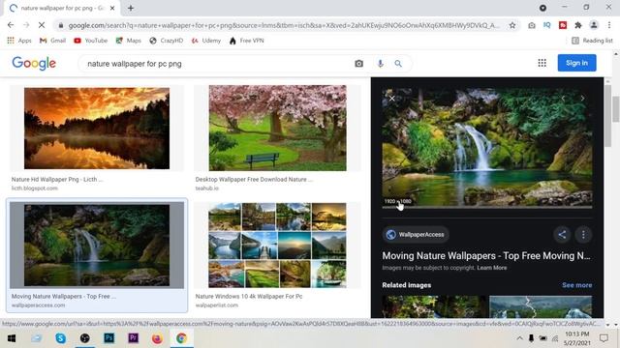Click See more related images
The height and width of the screenshot is (348, 620).
point(577,285)
